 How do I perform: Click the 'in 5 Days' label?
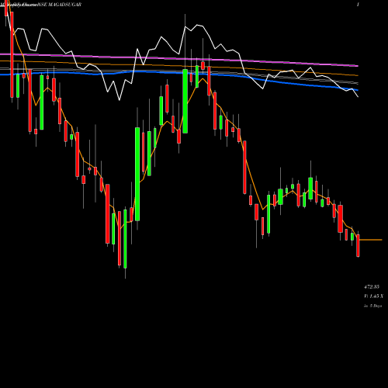pyautogui.click(x=372, y=306)
